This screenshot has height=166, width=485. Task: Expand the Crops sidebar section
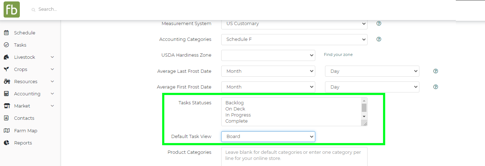click(x=52, y=69)
